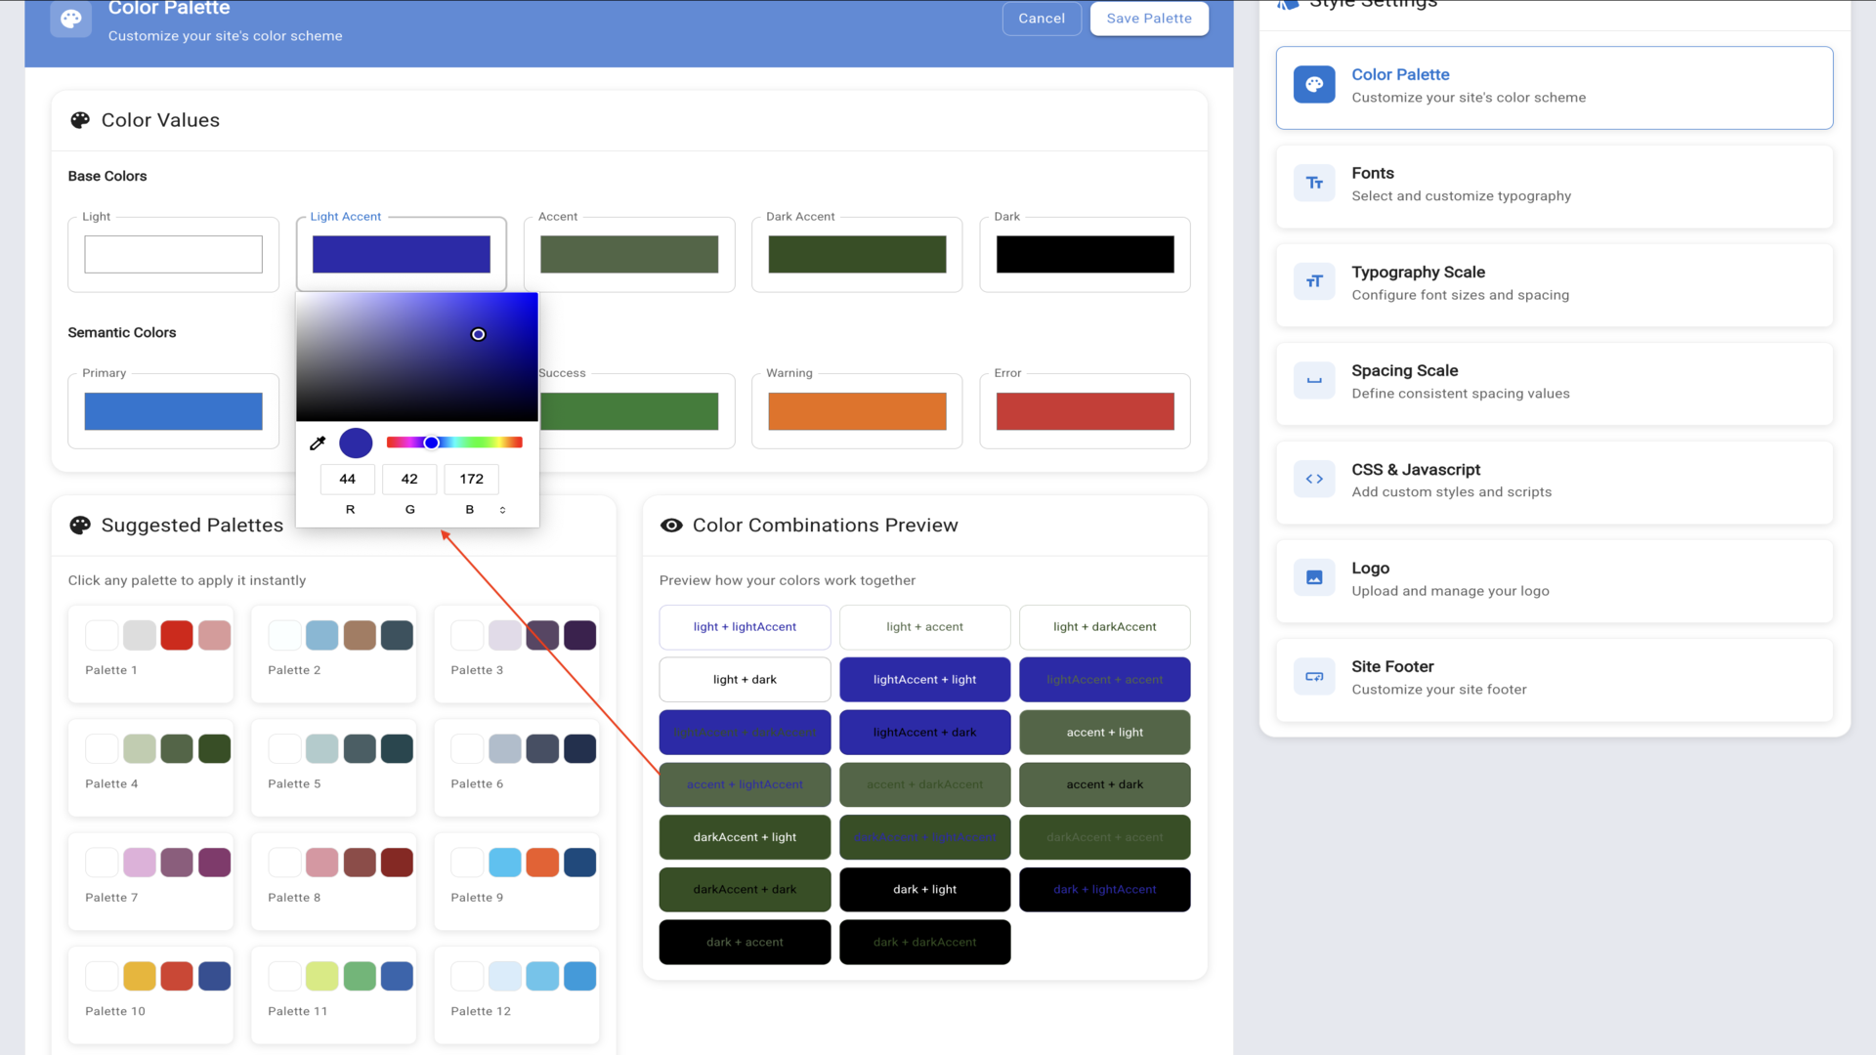This screenshot has width=1876, height=1055.
Task: Click the CSS & Javascript code icon
Action: (1314, 480)
